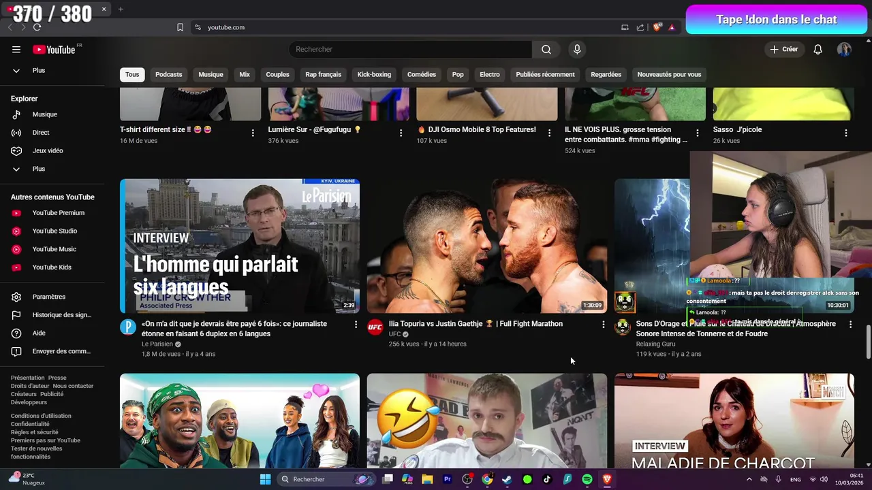Open the YouTube hamburger guide menu
Screen dimensions: 872x490
(x=16, y=49)
